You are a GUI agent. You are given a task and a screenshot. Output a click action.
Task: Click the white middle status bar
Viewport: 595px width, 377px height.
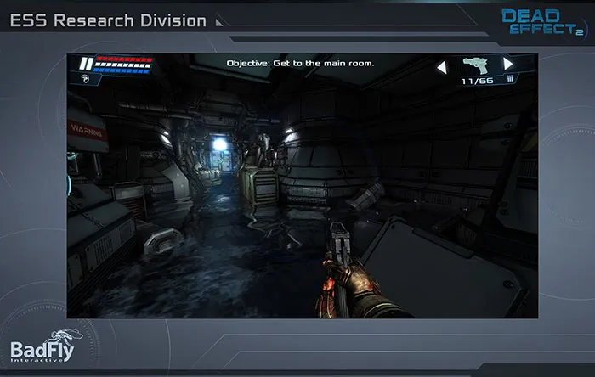pos(122,65)
